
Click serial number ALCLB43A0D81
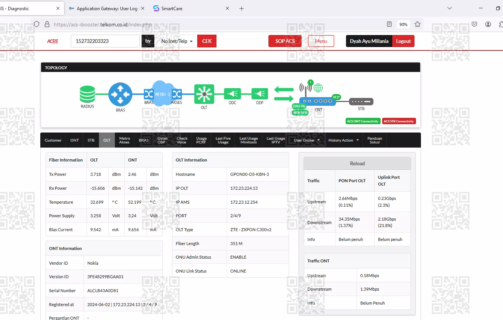tap(103, 291)
